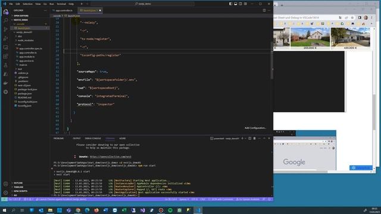Open Chrome three-dot menu

371,17
